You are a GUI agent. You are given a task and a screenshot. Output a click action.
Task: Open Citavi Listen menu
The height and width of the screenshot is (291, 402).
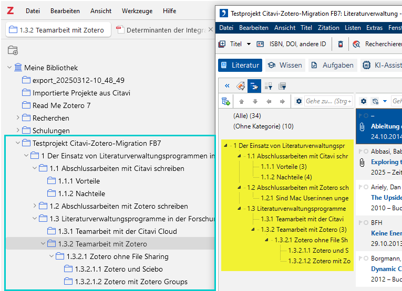353,28
